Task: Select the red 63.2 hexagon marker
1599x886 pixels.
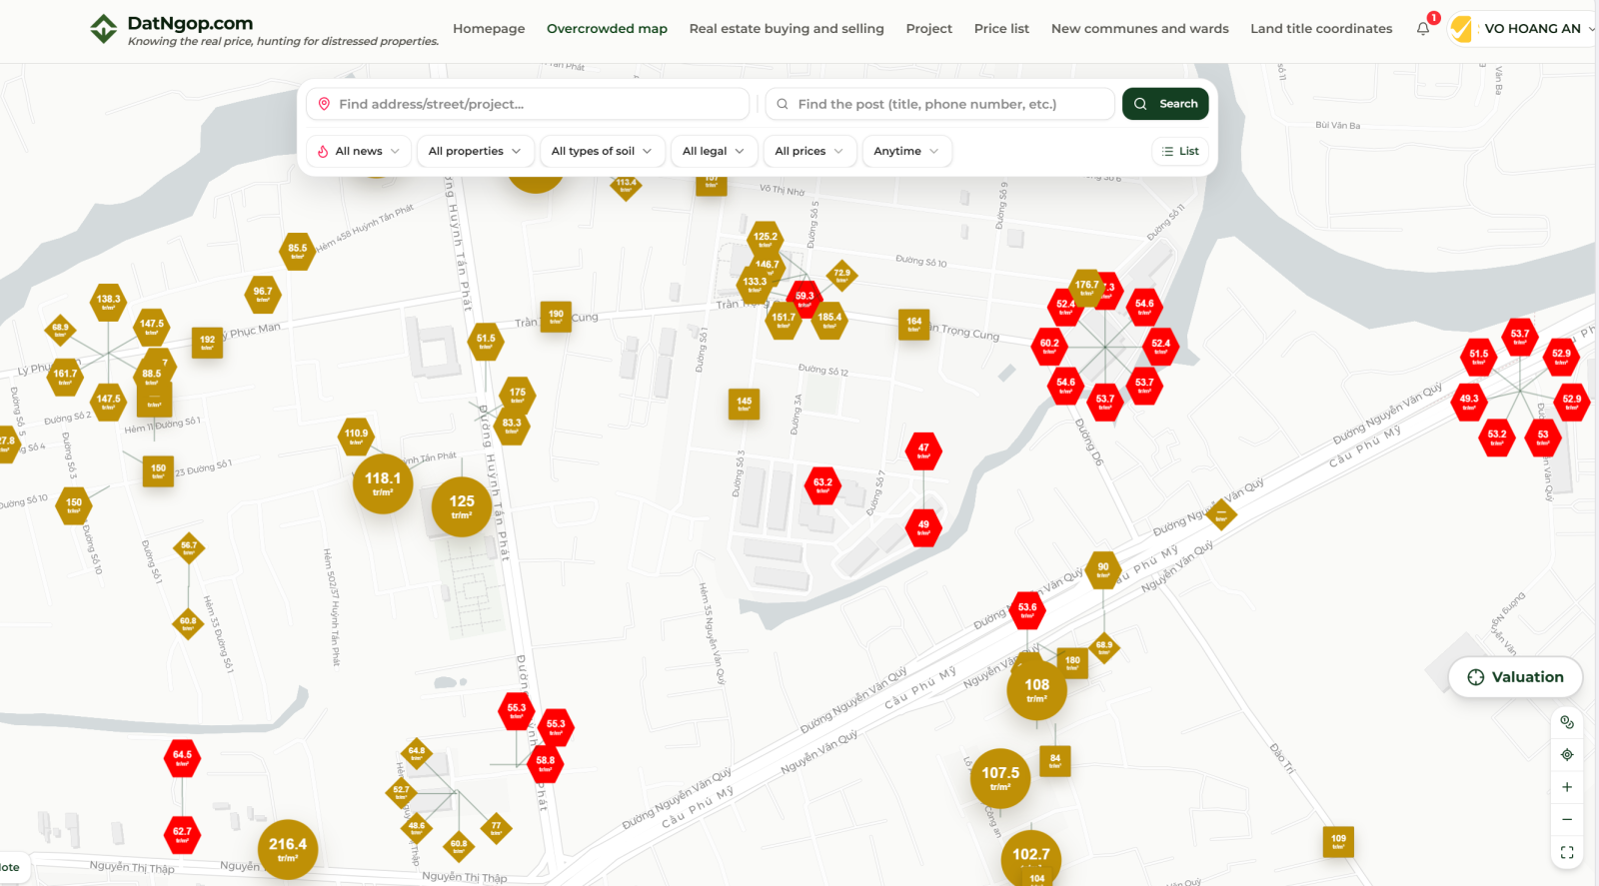Action: [x=822, y=484]
